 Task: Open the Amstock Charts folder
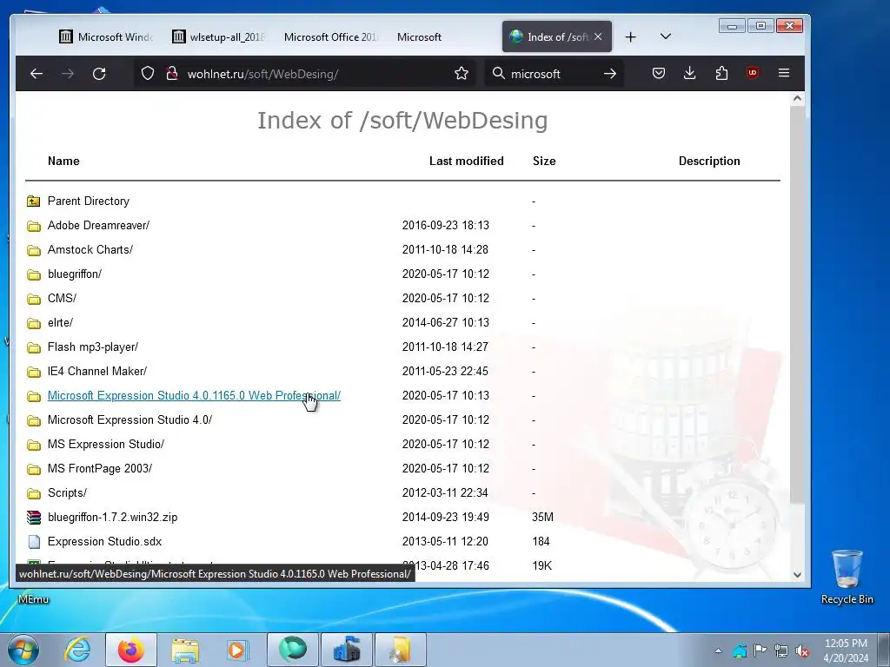click(x=90, y=249)
